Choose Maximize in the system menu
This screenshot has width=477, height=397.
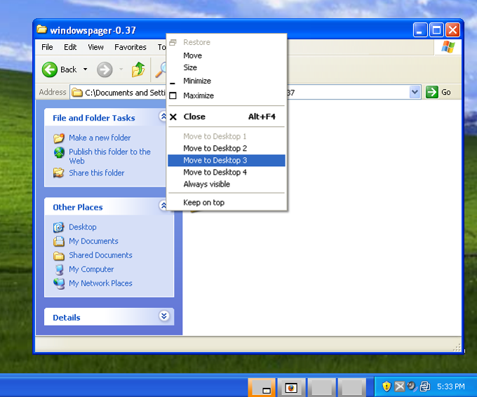tap(227, 95)
